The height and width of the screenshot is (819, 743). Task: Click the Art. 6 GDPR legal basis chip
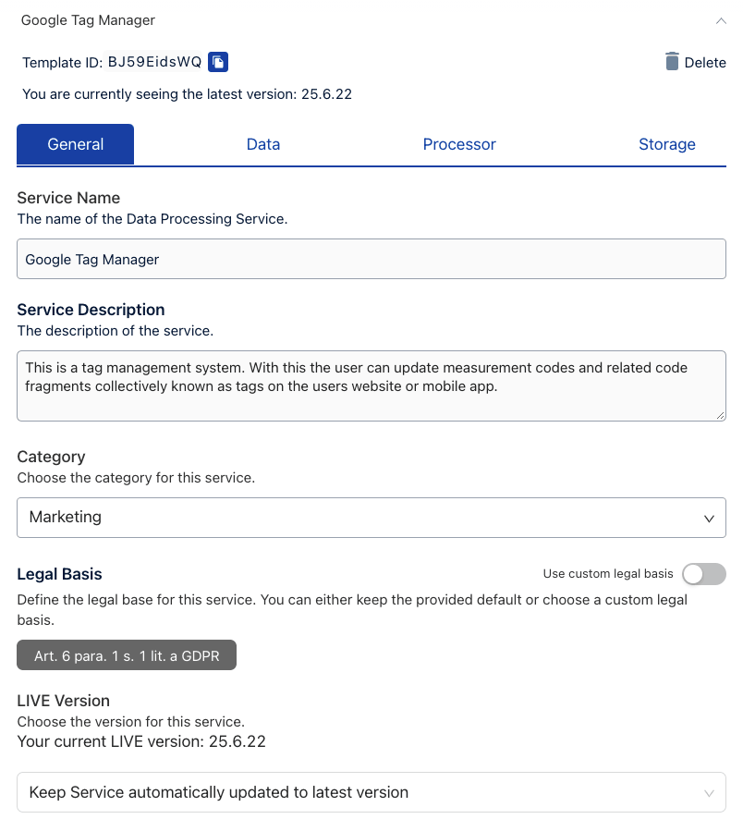127,655
